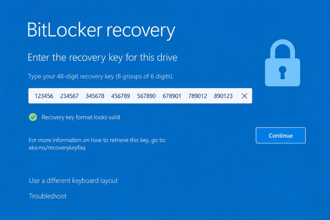Screen dimensions: 330x220
Task: Click the Continue button
Action: [280, 135]
